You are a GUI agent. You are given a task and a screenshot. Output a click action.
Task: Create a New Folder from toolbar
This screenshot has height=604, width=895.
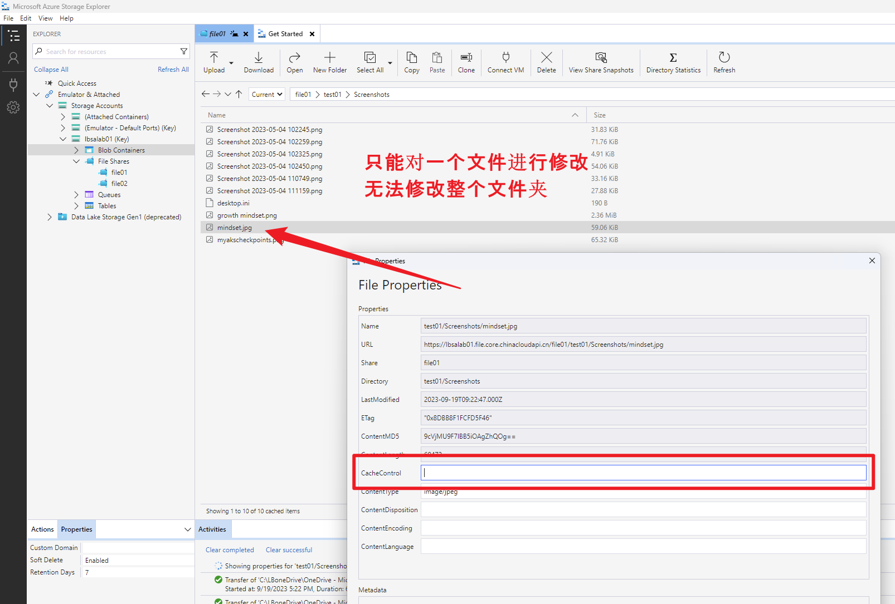pyautogui.click(x=329, y=58)
